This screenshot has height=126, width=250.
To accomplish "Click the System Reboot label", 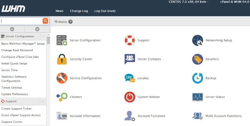I will (149, 97).
